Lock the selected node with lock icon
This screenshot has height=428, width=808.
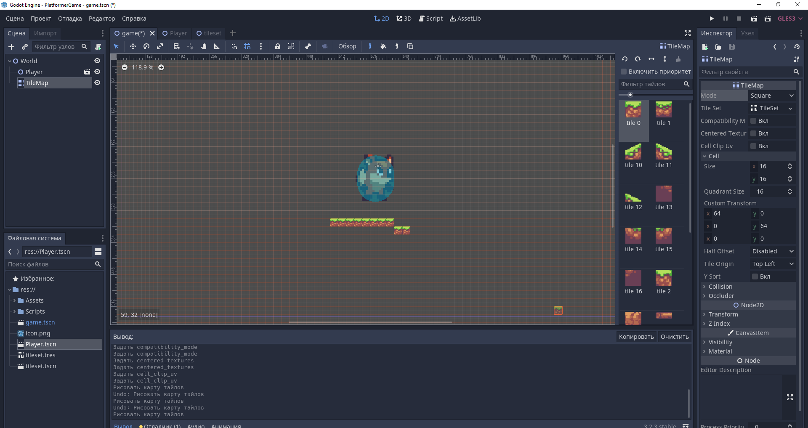point(277,46)
